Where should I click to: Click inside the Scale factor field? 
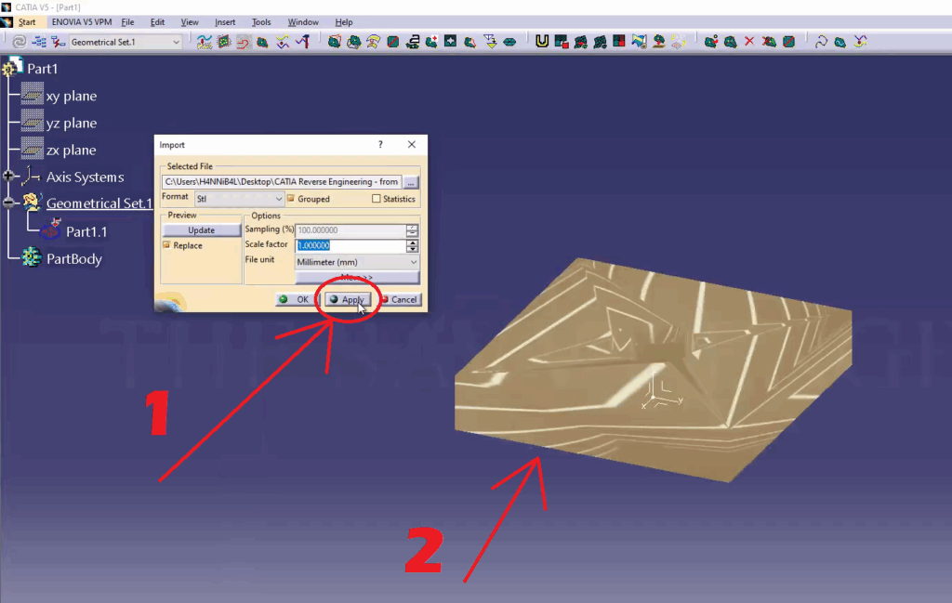pyautogui.click(x=350, y=245)
